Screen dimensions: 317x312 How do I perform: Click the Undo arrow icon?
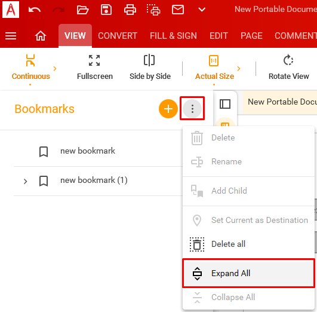35,10
